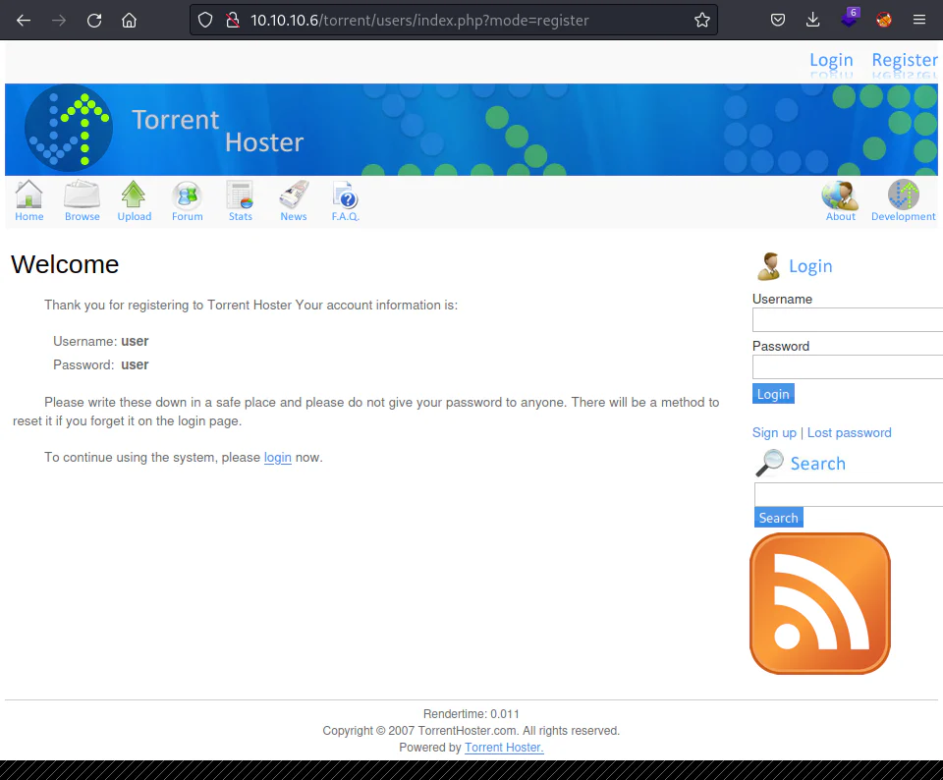The image size is (943, 780).
Task: Go back with the browser back arrow
Action: click(24, 21)
